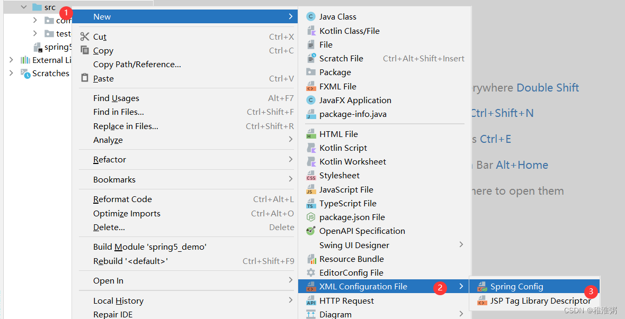Image resolution: width=625 pixels, height=319 pixels.
Task: Click the Ctrl+Shift+N shortcut hint
Action: (502, 113)
